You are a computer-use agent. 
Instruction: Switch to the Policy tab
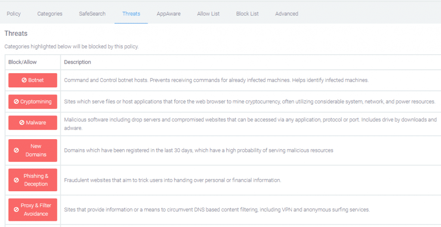pyautogui.click(x=14, y=13)
